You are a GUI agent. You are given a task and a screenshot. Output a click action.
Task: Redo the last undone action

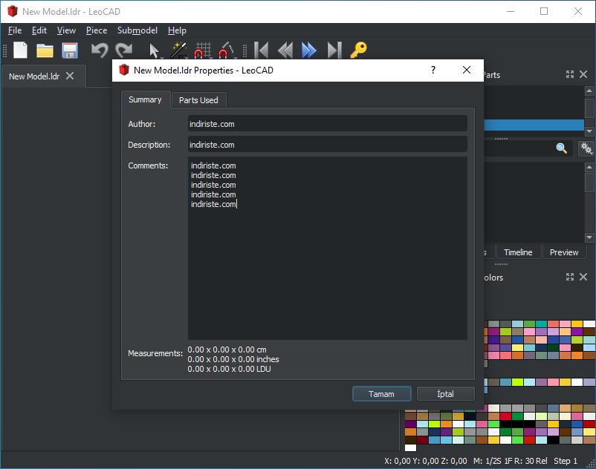coord(124,50)
